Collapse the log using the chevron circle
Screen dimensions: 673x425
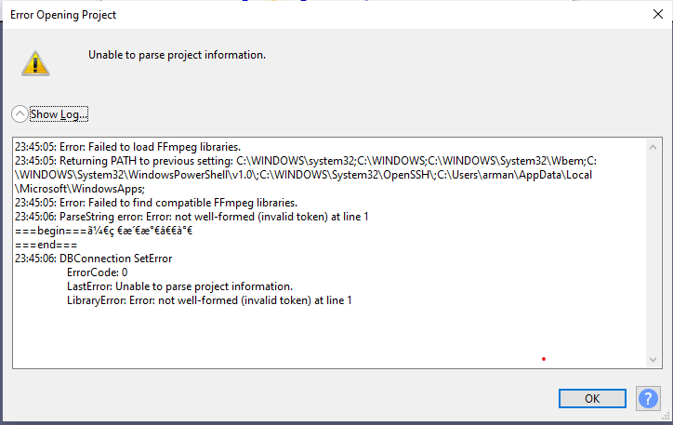(20, 114)
